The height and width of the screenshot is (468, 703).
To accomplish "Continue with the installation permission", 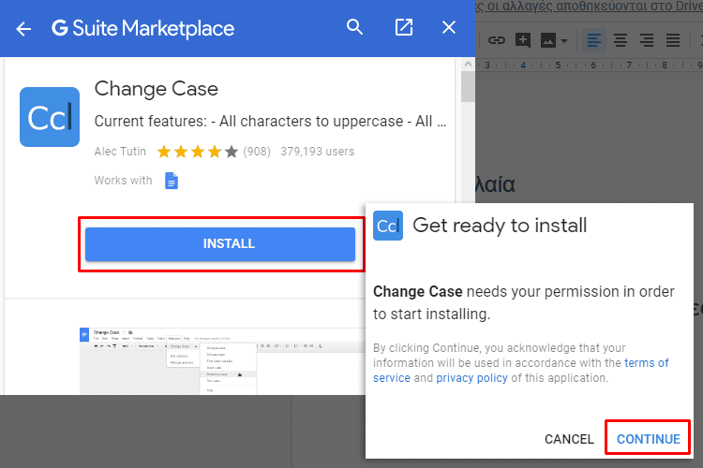I will (649, 439).
